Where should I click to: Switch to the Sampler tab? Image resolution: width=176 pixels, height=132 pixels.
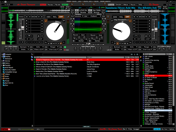point(118,5)
